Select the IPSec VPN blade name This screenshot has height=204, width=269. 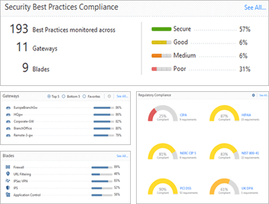[x=20, y=181]
